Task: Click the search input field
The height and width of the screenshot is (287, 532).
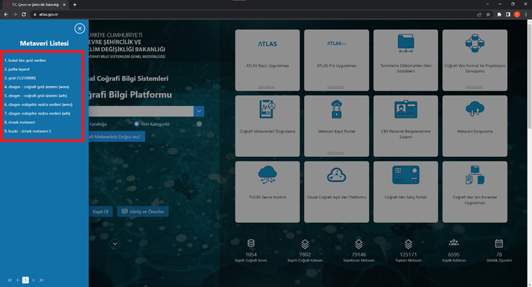Action: coord(141,111)
